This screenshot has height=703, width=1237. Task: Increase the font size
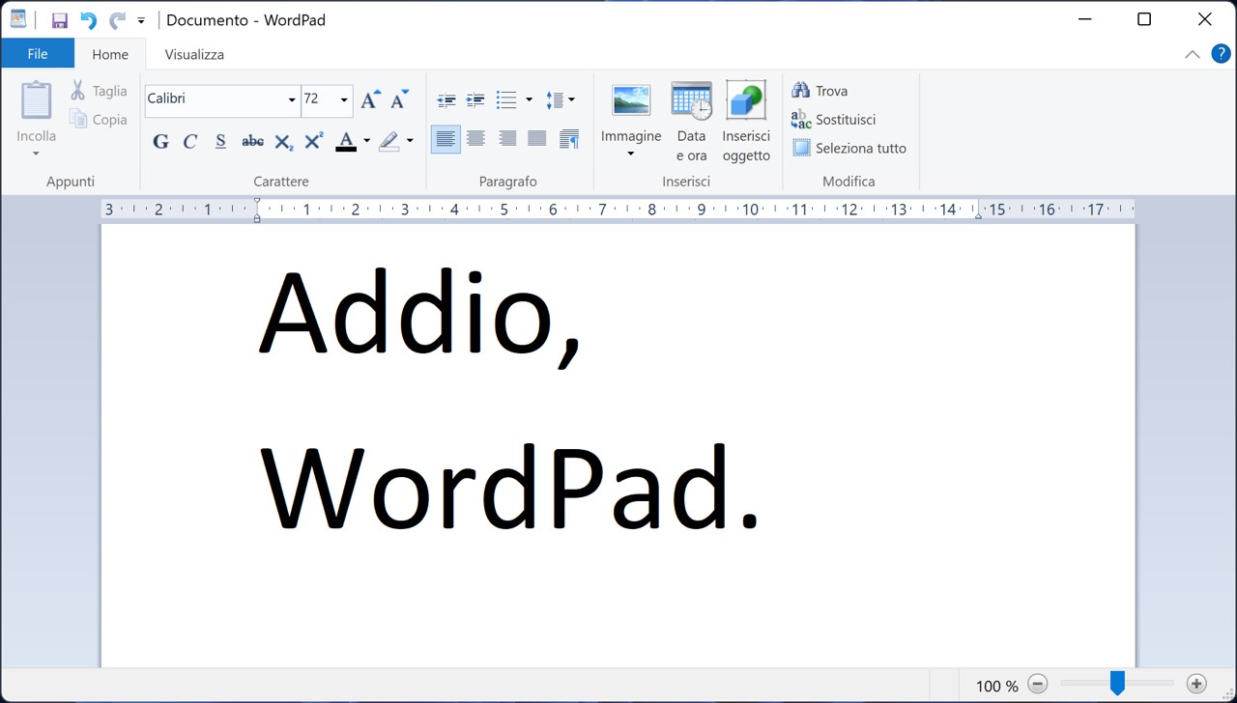point(370,98)
